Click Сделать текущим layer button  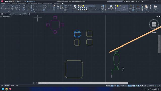91,8
